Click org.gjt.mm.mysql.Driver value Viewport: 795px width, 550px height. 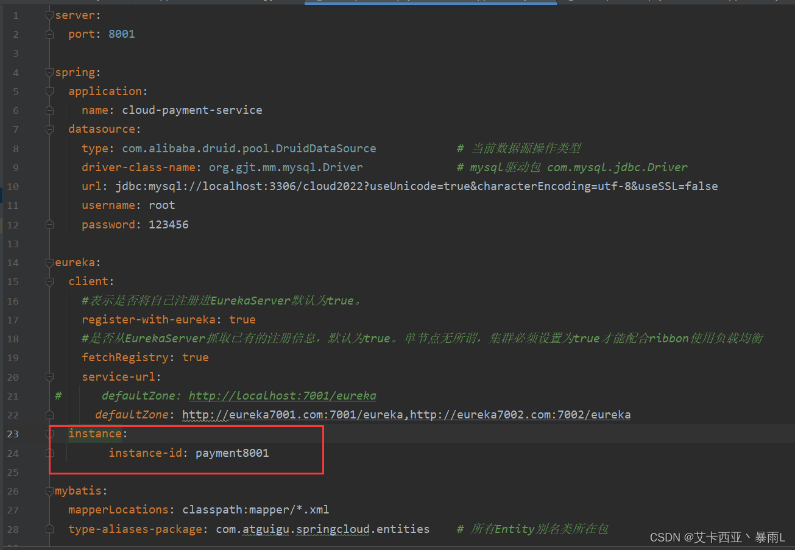[286, 167]
